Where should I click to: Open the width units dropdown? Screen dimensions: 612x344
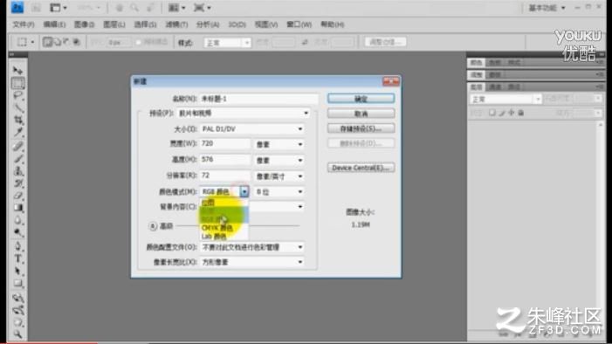coord(279,144)
